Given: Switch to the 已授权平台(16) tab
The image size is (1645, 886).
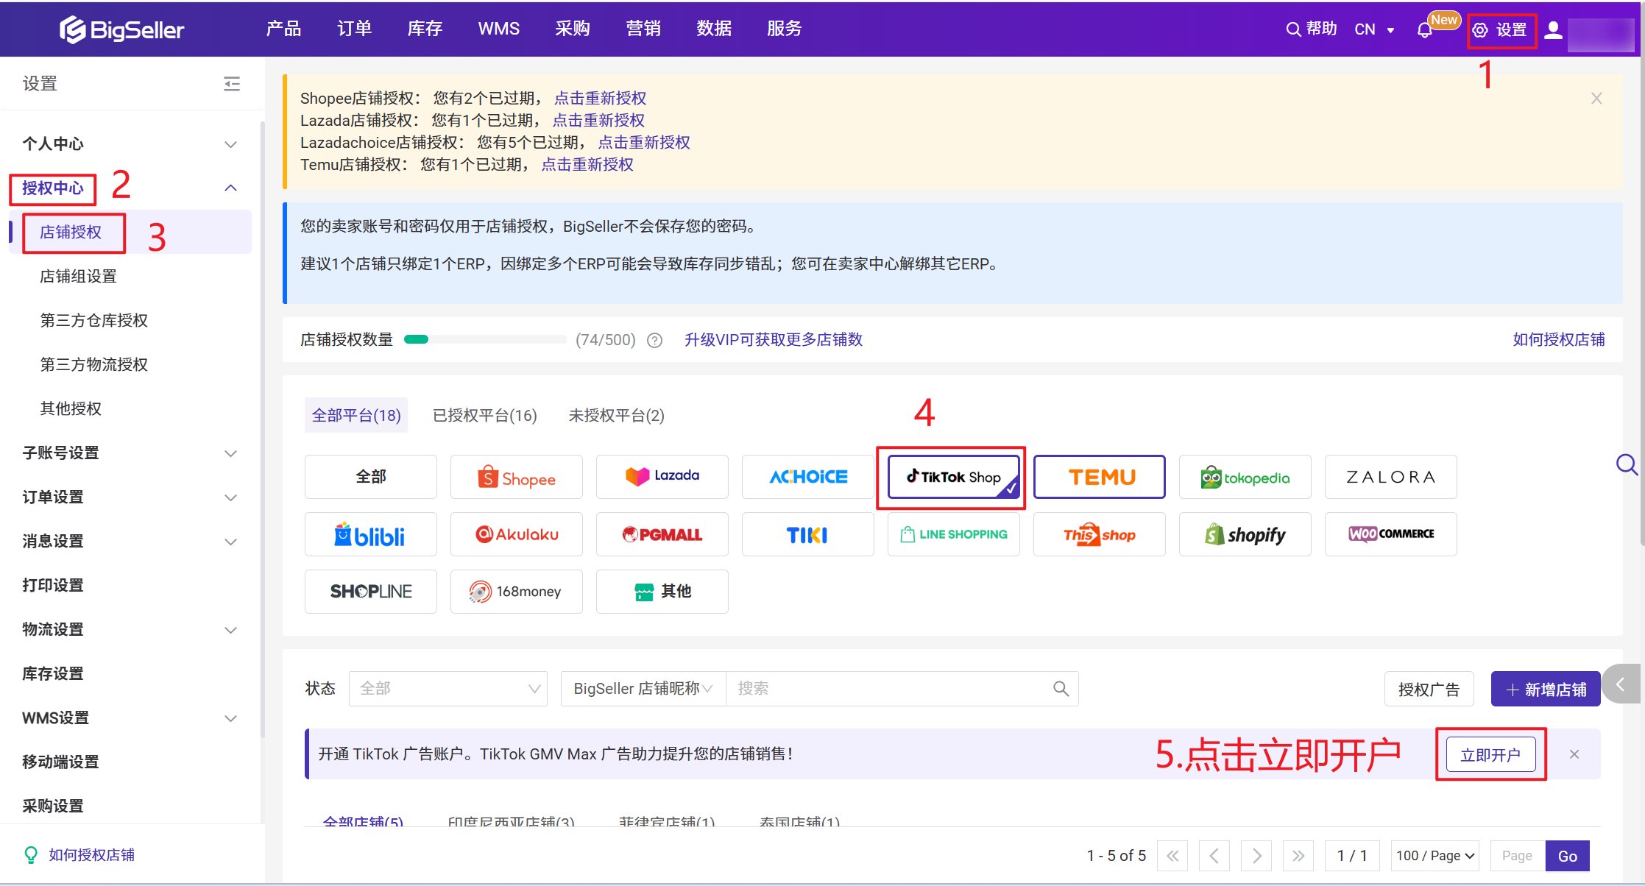Looking at the screenshot, I should [484, 416].
